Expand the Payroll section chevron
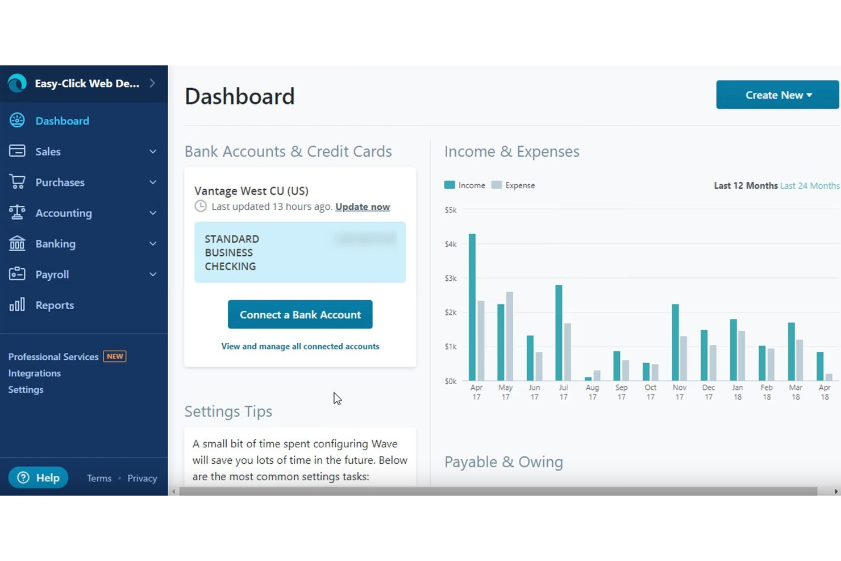 152,274
